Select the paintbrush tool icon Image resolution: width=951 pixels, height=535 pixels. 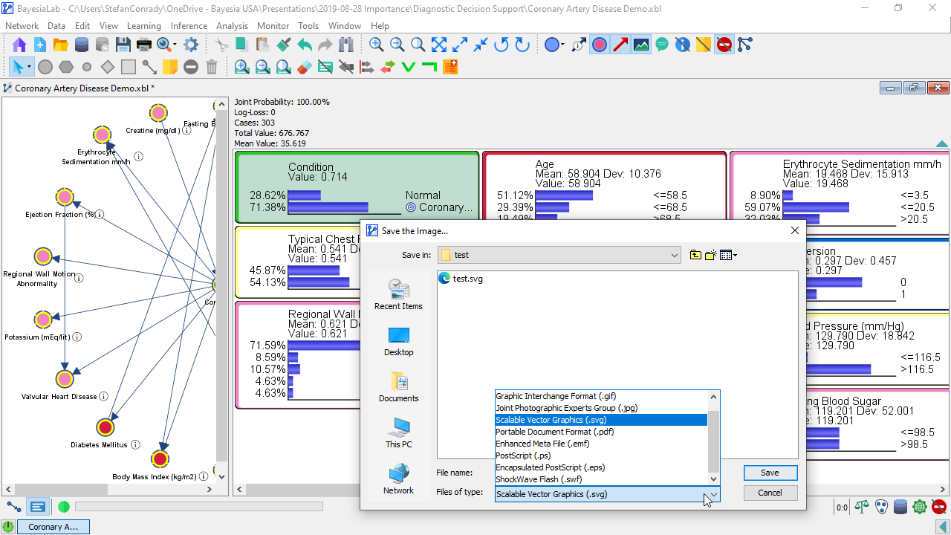click(283, 45)
